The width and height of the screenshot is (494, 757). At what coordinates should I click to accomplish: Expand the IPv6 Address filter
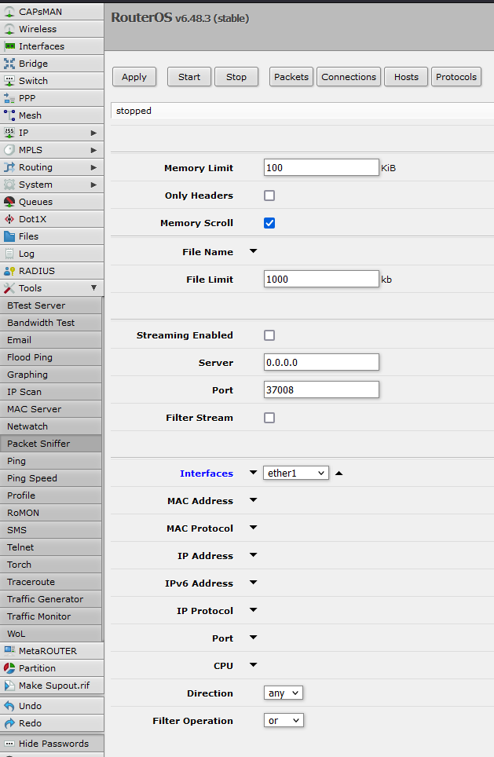[253, 583]
